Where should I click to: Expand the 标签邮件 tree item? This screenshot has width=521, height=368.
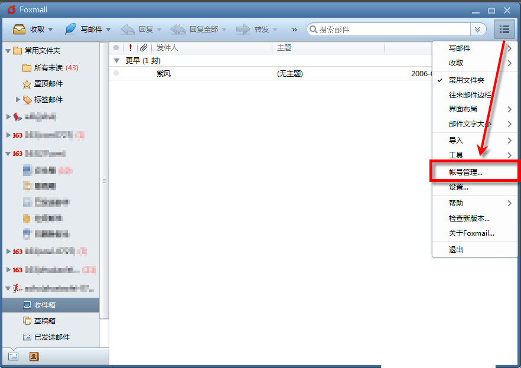(x=17, y=99)
